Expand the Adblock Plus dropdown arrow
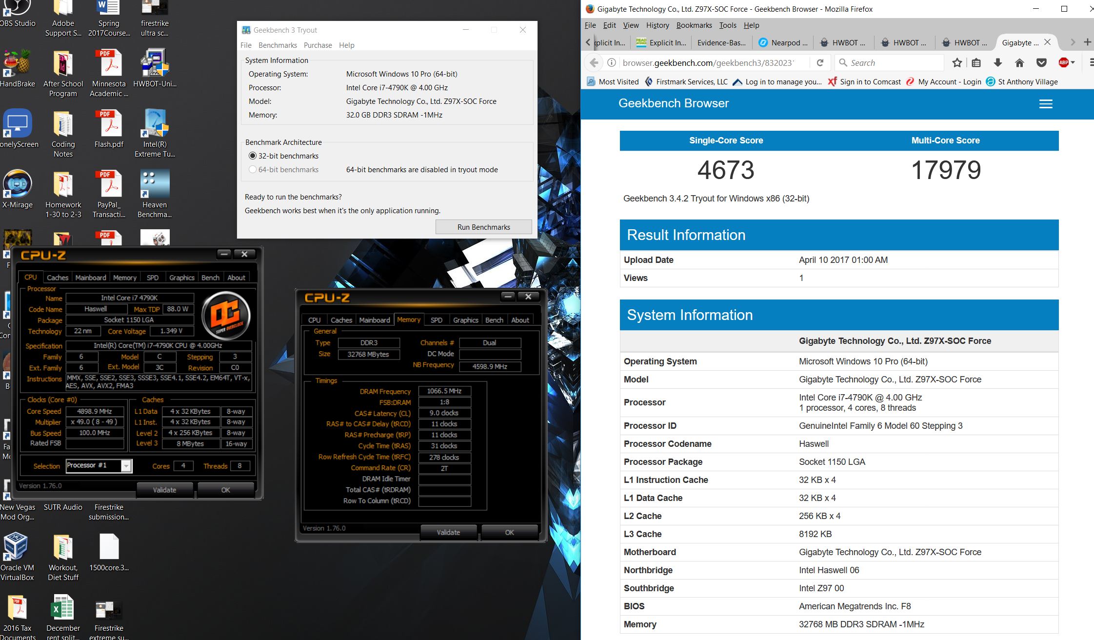1094x640 pixels. [x=1073, y=62]
